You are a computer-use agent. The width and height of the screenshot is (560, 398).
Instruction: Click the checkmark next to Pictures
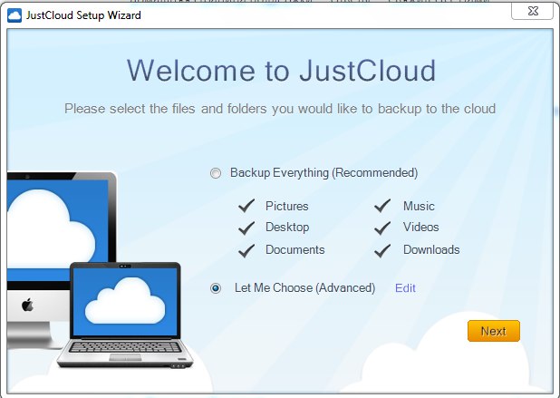pos(246,206)
